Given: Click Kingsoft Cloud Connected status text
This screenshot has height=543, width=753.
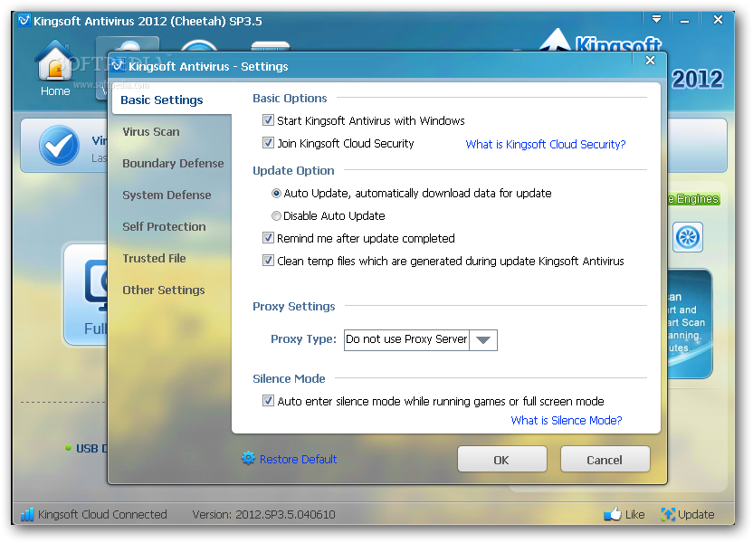Looking at the screenshot, I should point(102,515).
